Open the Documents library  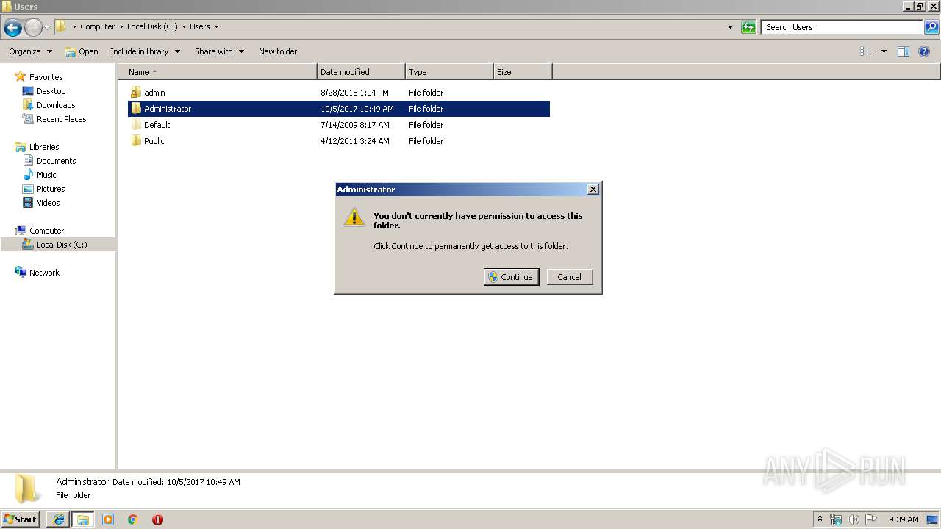pyautogui.click(x=56, y=161)
